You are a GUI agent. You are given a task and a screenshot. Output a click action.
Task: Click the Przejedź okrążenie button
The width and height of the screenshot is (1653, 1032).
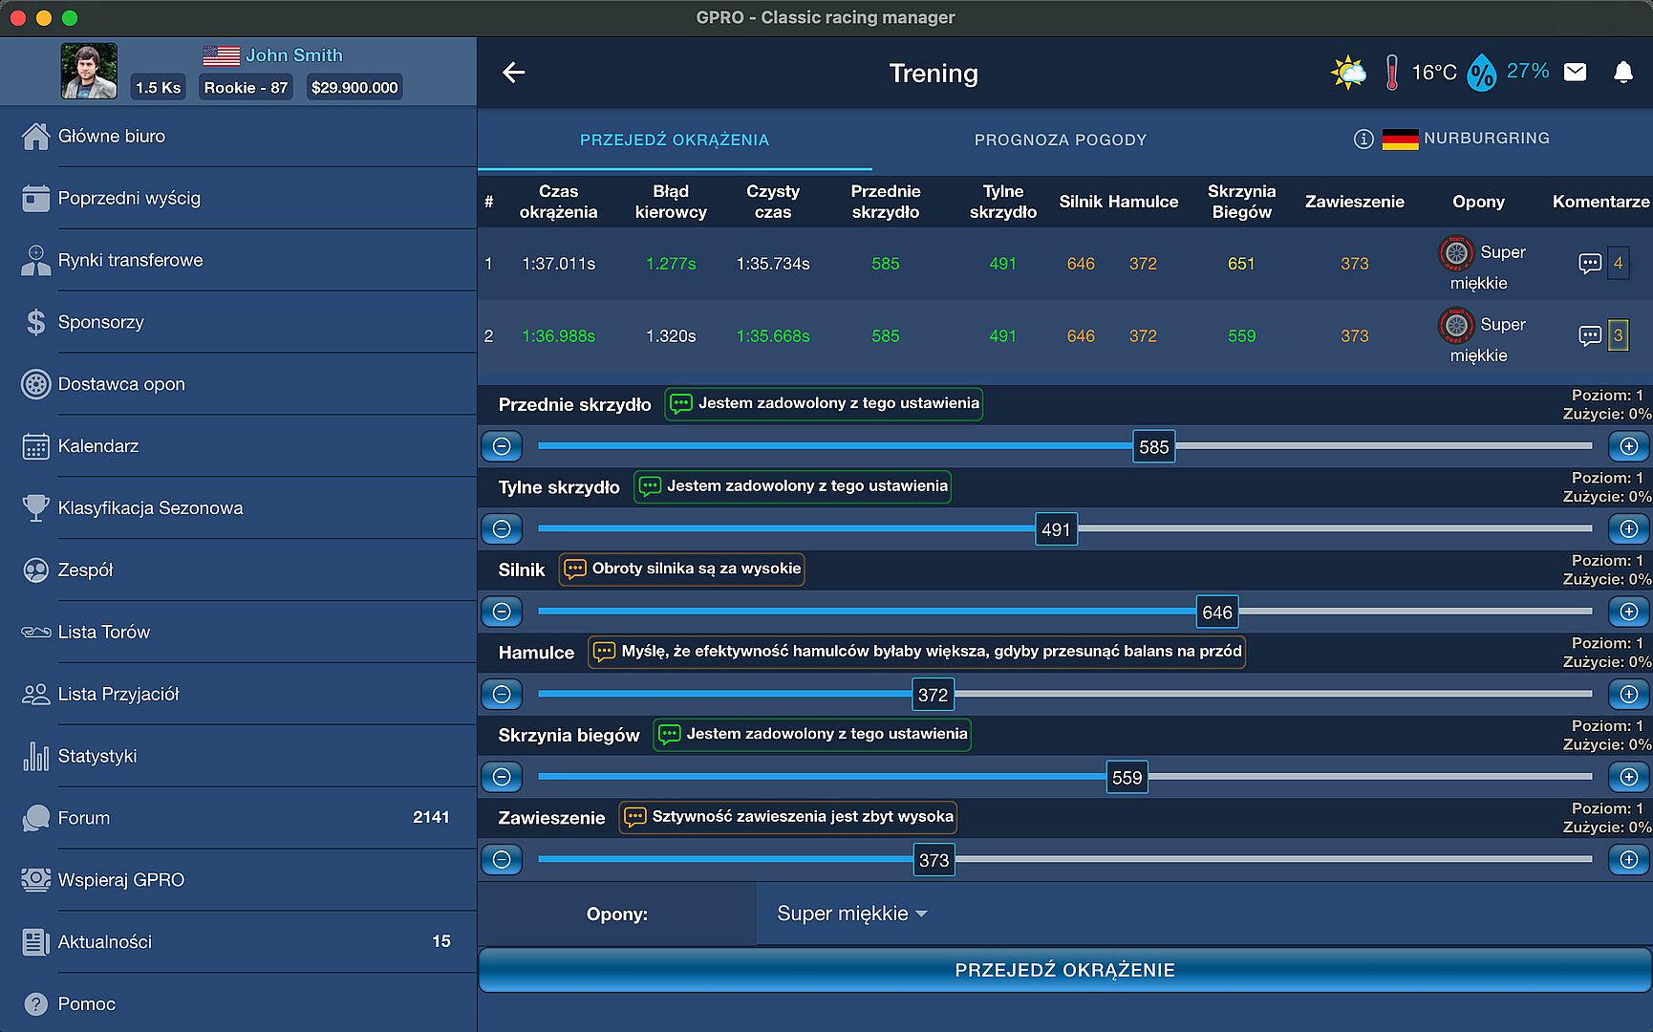[1065, 970]
